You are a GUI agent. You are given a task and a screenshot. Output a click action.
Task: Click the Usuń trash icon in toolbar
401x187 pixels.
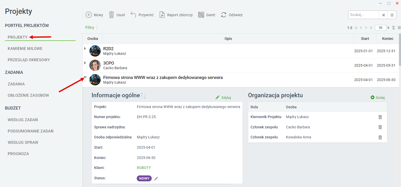coord(111,15)
